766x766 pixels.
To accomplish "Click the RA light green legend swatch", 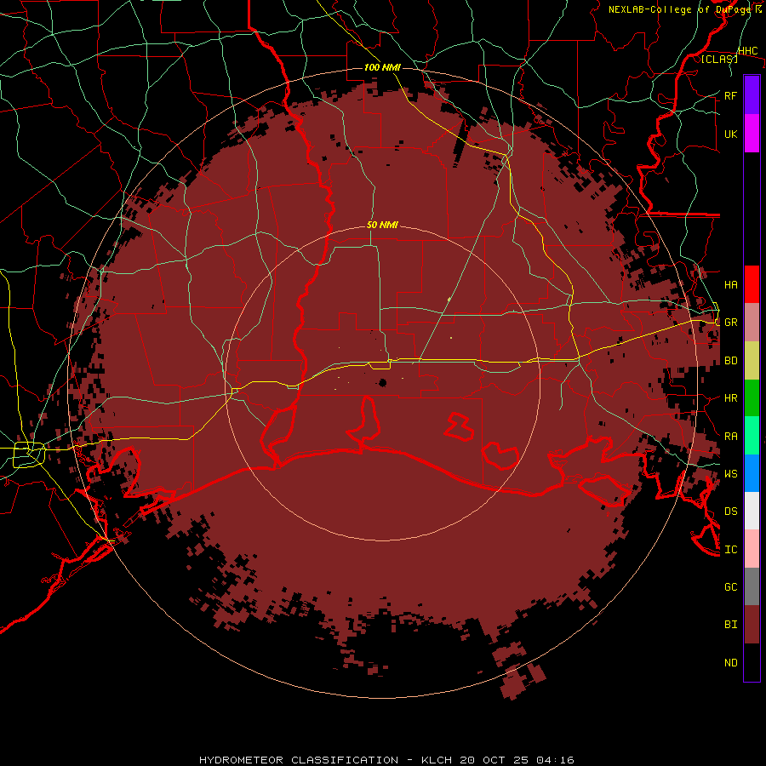I will (x=752, y=436).
